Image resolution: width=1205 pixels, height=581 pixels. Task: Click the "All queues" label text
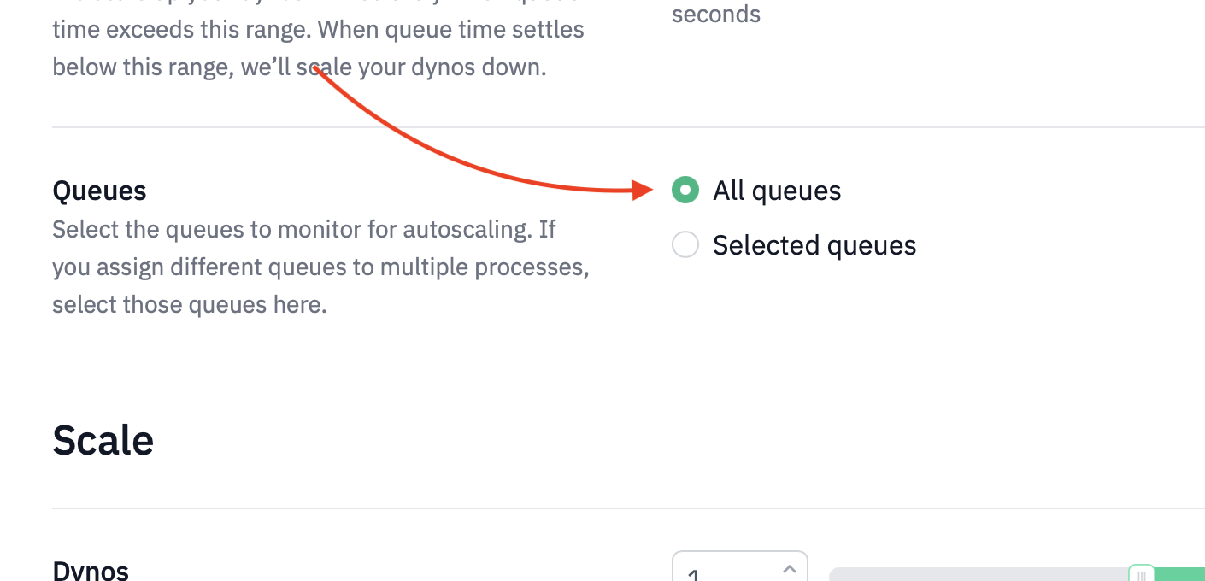[776, 191]
